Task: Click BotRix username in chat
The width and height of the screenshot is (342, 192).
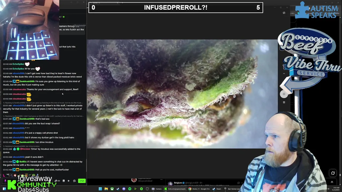Action: coord(23,162)
